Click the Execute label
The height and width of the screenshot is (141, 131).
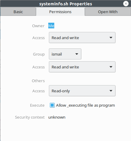coord(37,105)
